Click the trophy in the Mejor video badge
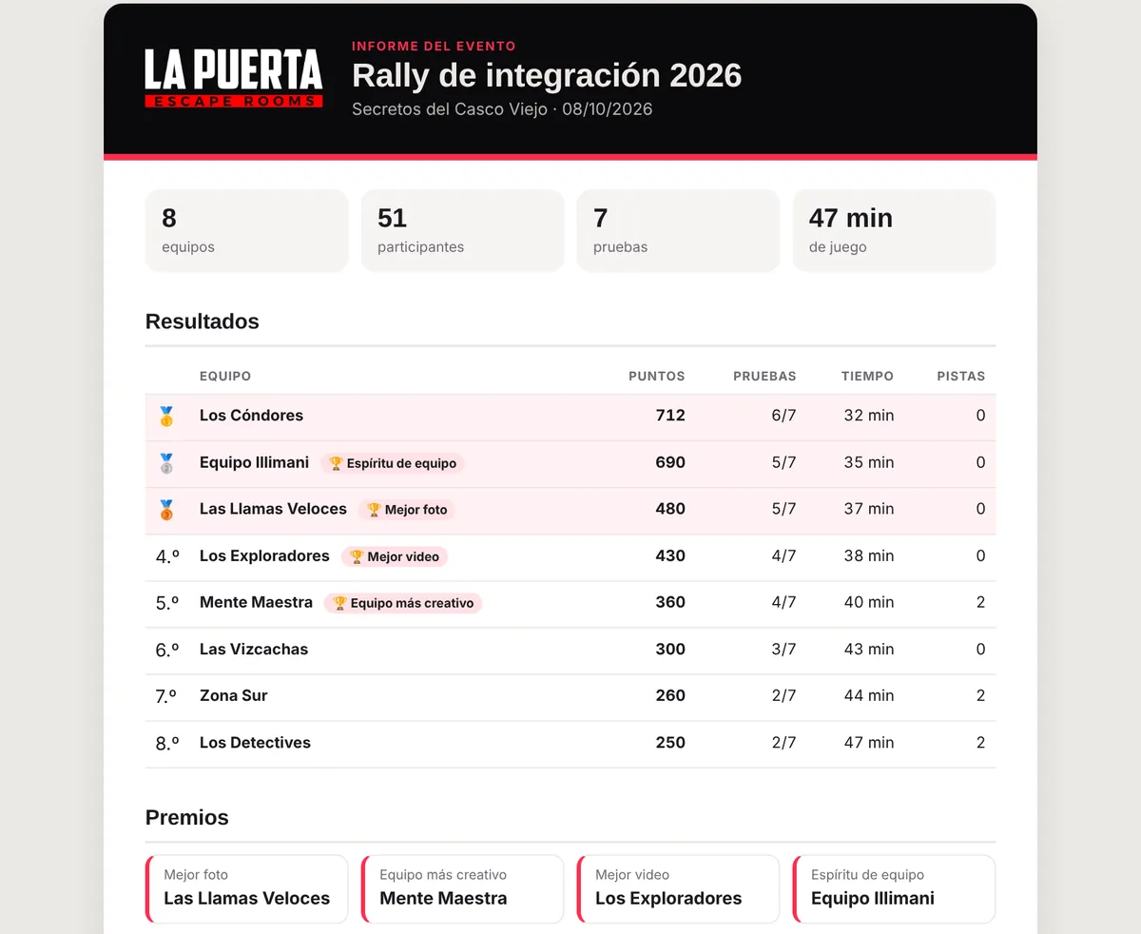The width and height of the screenshot is (1141, 934). point(357,556)
